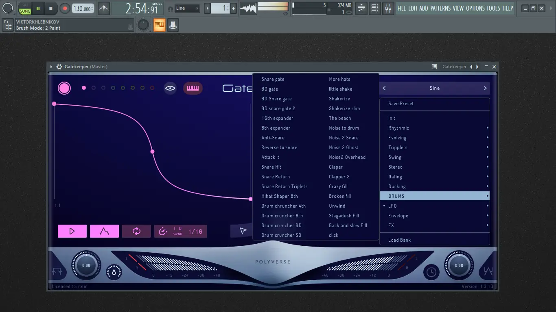Click the loop arrows button in Gatekeeper

136,231
